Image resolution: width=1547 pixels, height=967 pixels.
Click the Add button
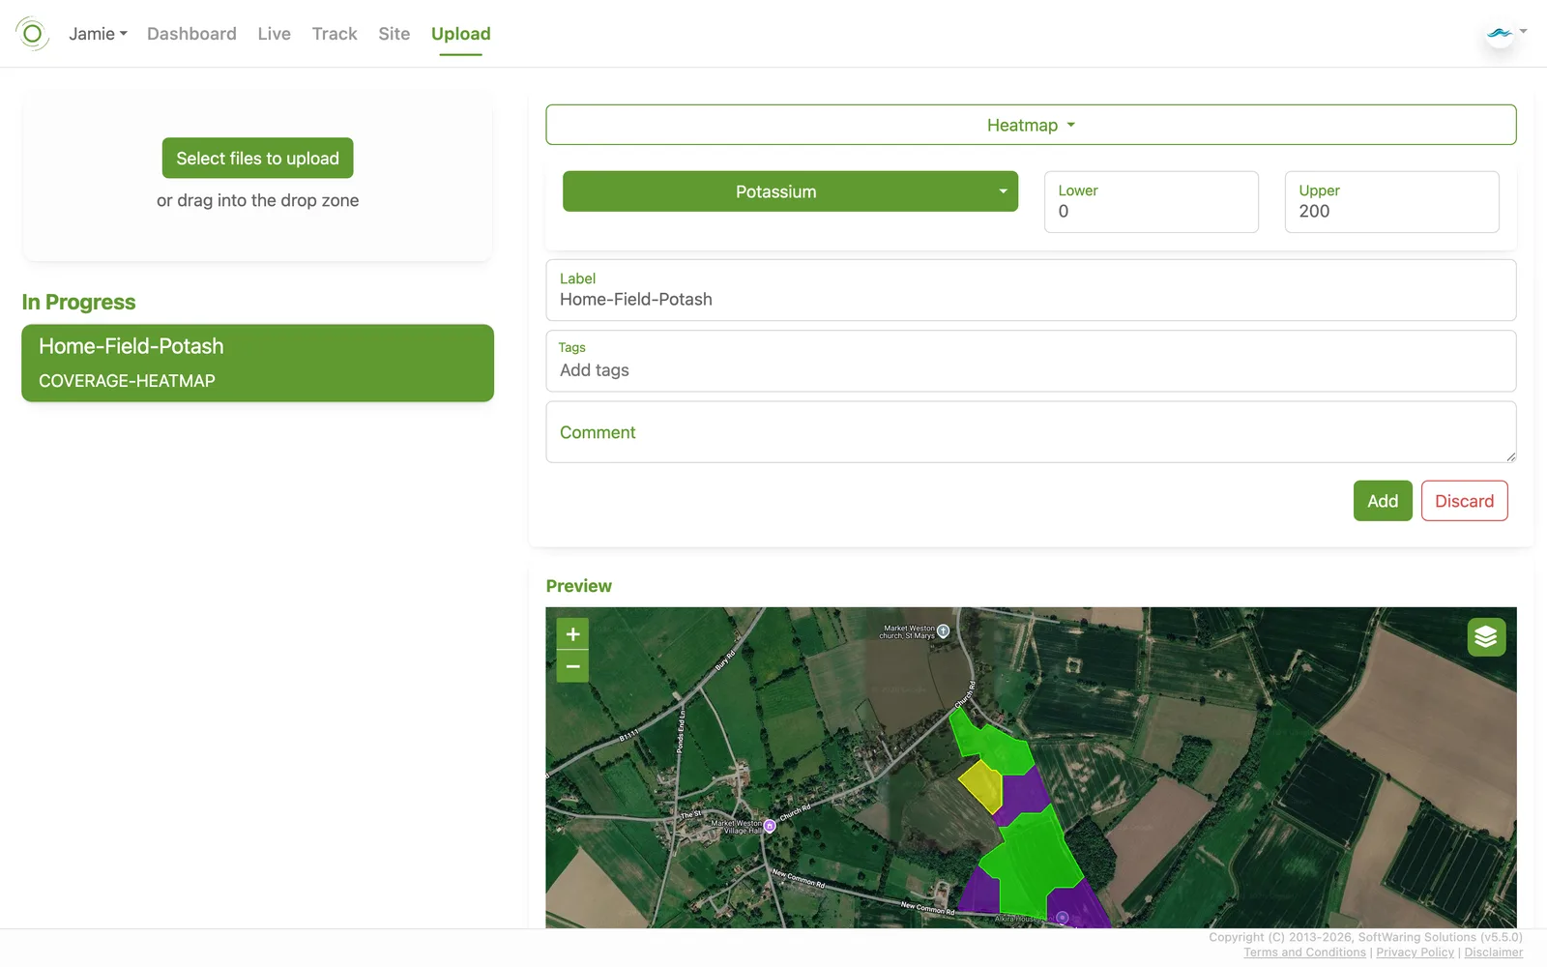pos(1383,501)
